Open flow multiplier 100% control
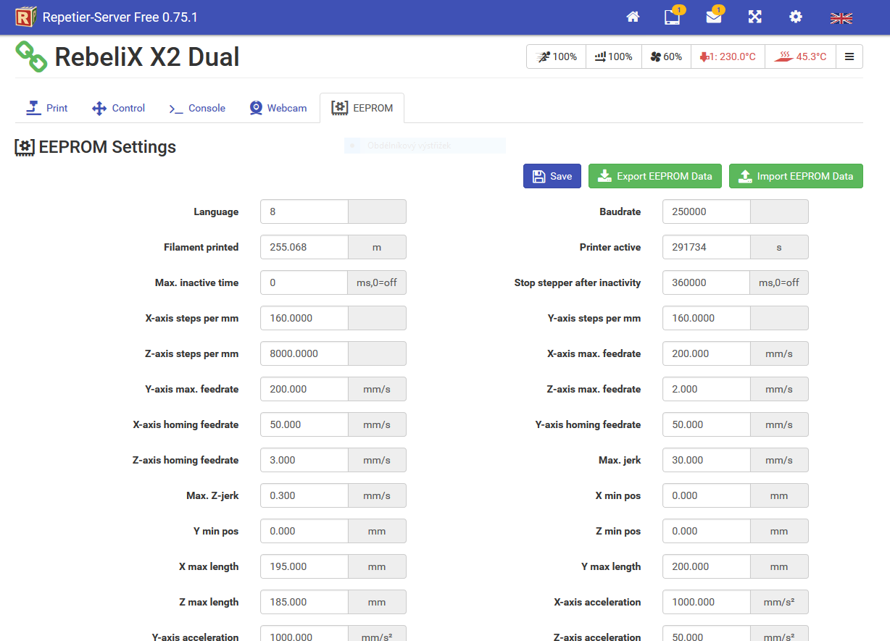Viewport: 890px width, 641px height. click(x=613, y=56)
